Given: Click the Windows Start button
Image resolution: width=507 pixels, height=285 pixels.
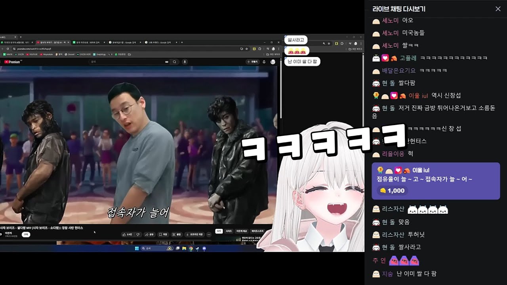Looking at the screenshot, I should (137, 249).
